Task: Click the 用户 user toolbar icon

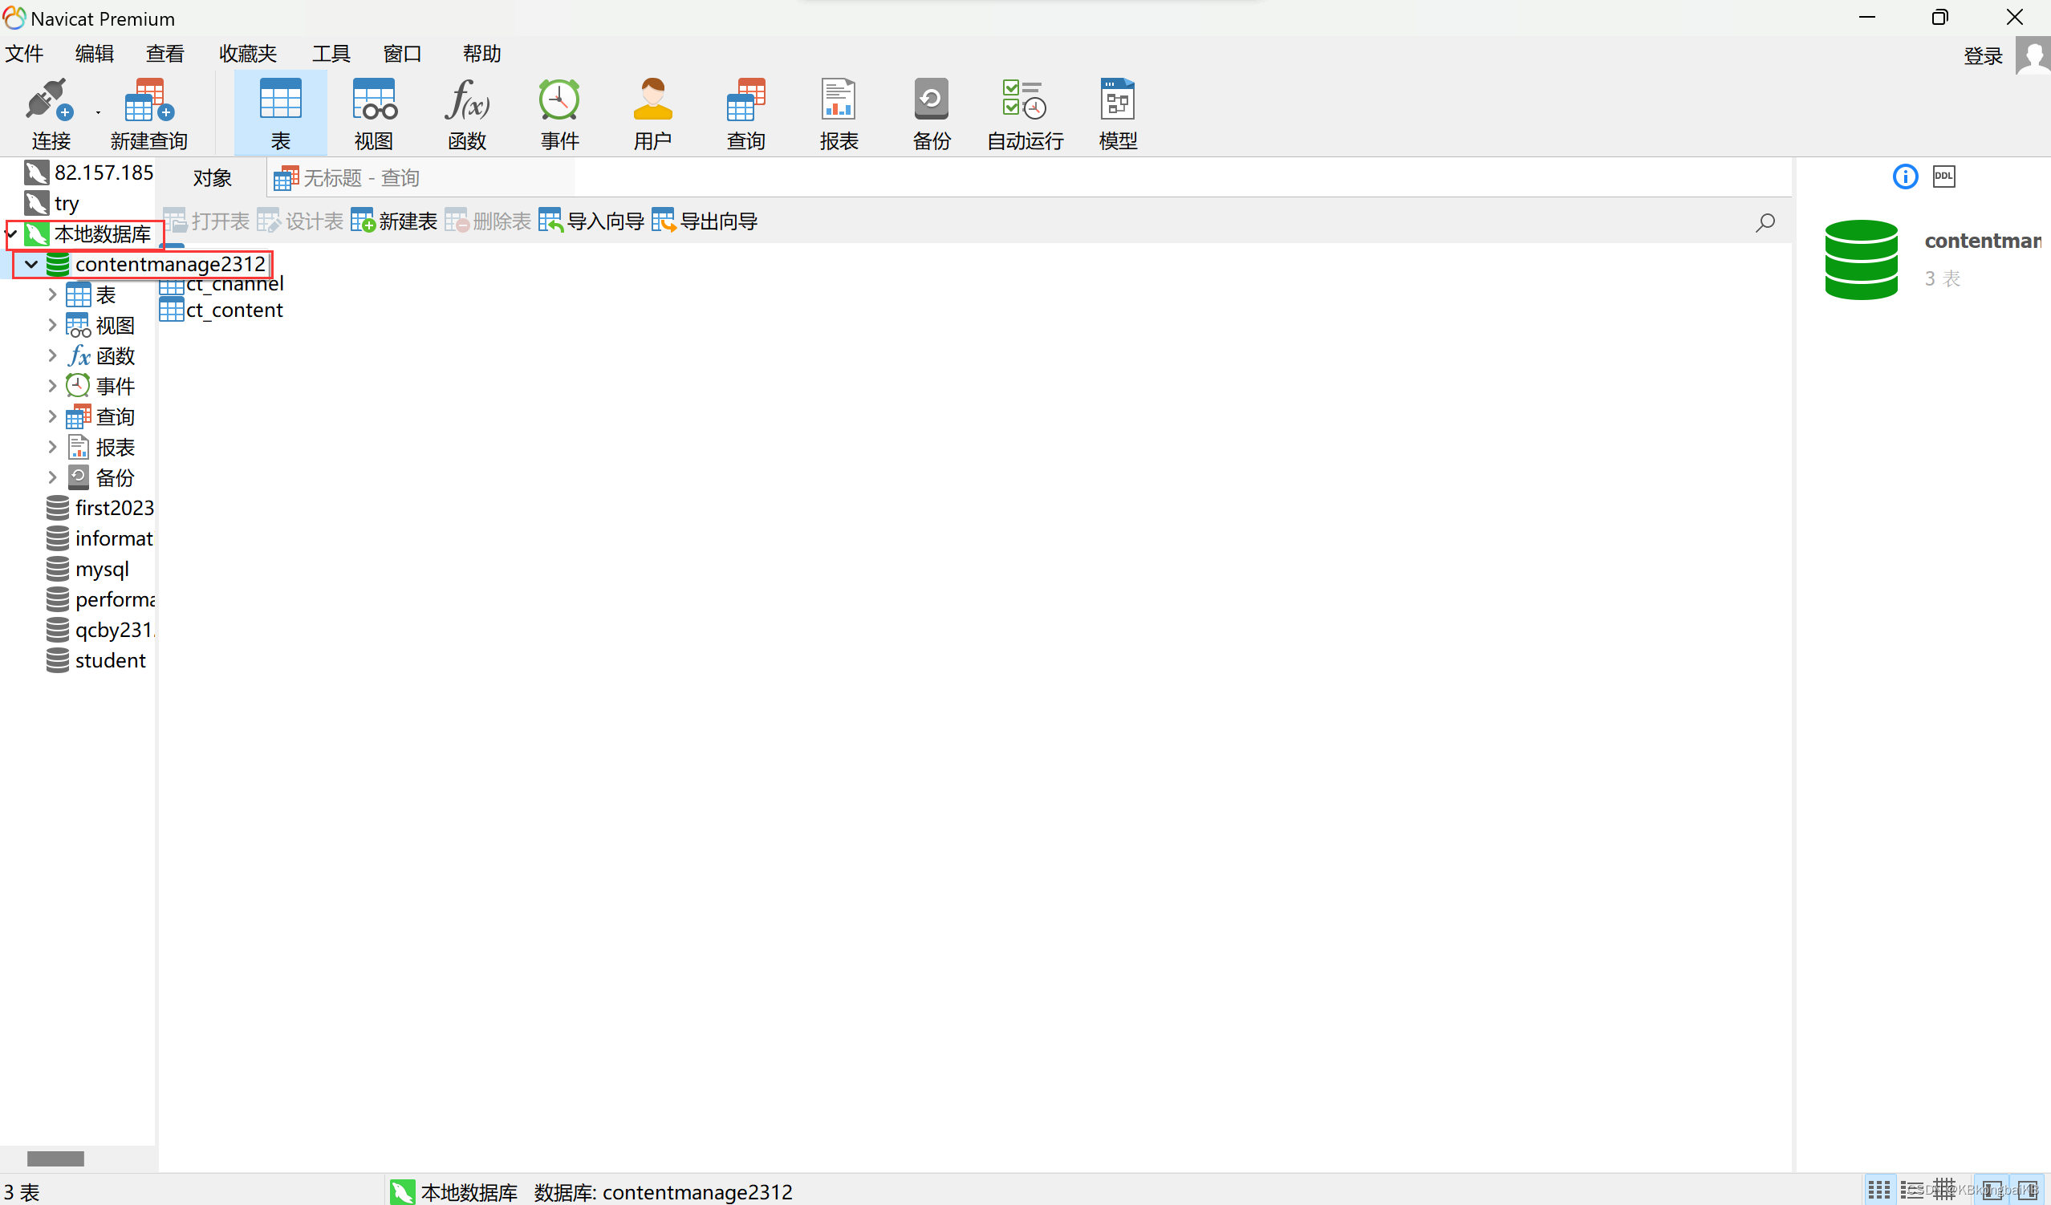Action: click(x=652, y=101)
